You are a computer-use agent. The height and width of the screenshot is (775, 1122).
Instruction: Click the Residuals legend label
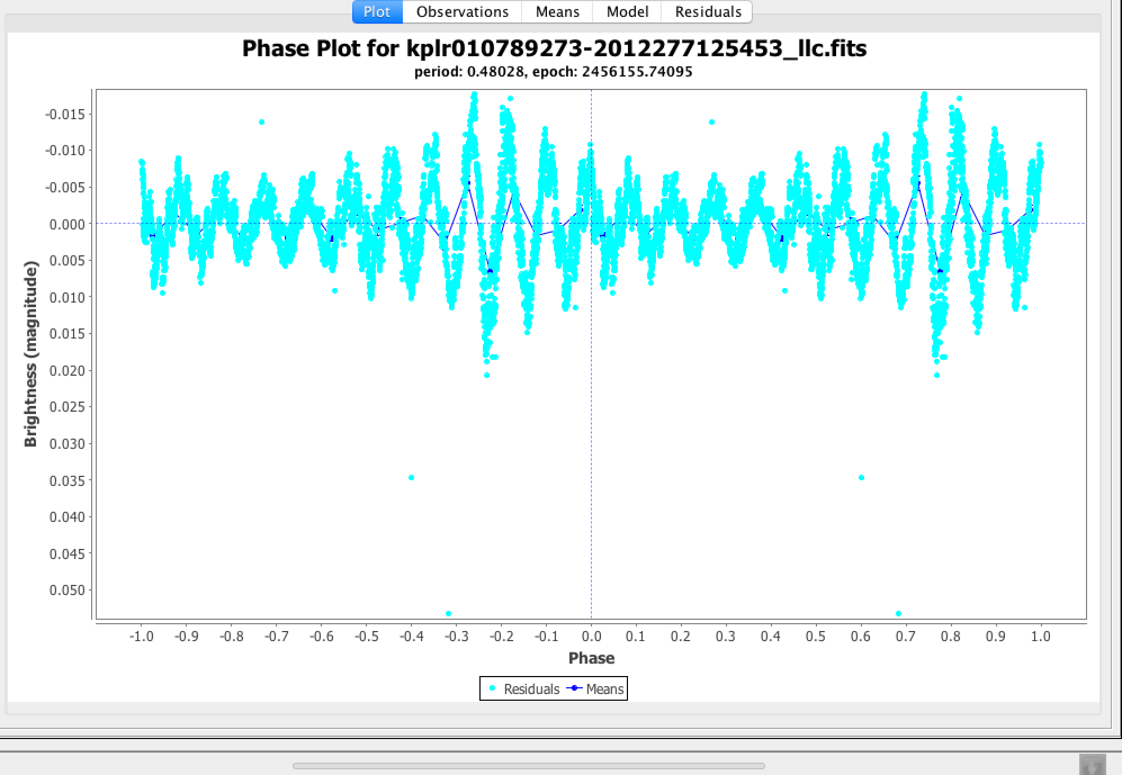point(531,689)
